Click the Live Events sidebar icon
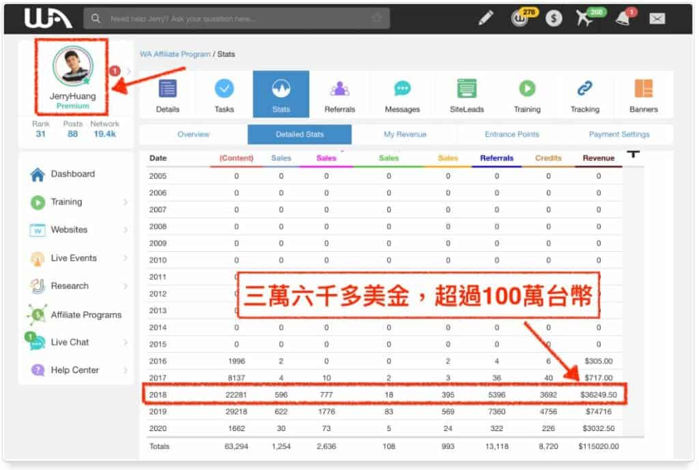The image size is (699, 470). pyautogui.click(x=38, y=259)
